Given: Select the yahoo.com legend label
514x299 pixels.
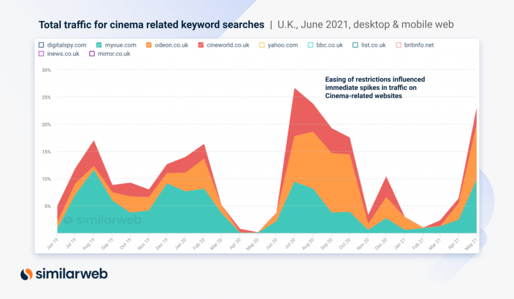Looking at the screenshot, I should 283,45.
